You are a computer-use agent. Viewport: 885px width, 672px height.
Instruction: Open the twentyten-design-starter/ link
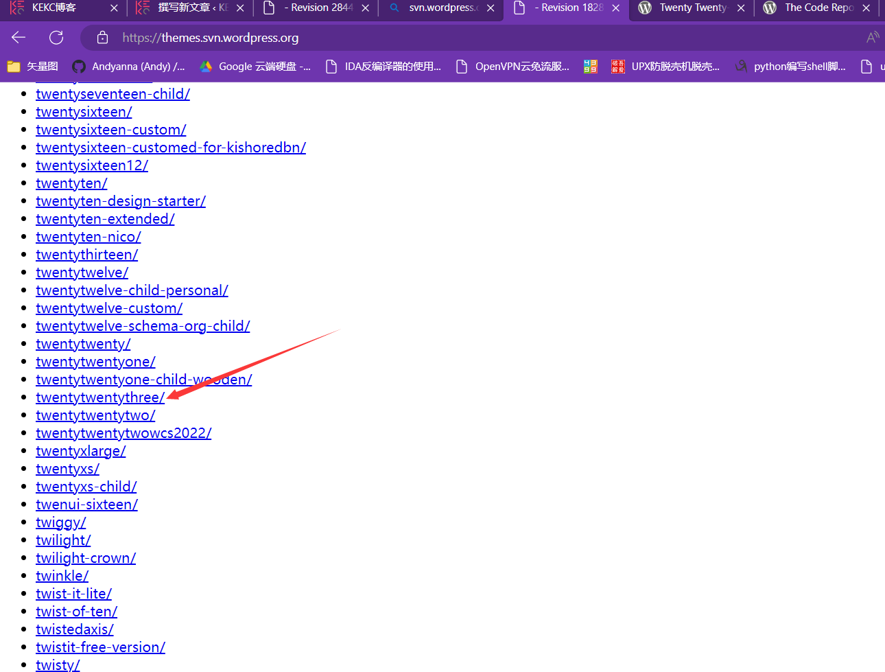tap(121, 201)
